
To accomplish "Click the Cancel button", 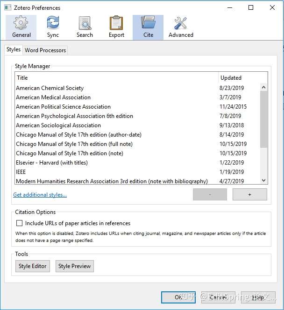I will pos(218,297).
